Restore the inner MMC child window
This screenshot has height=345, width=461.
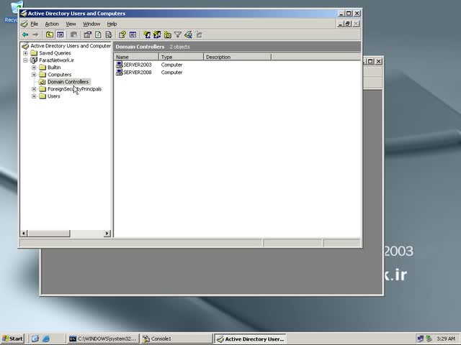(348, 24)
